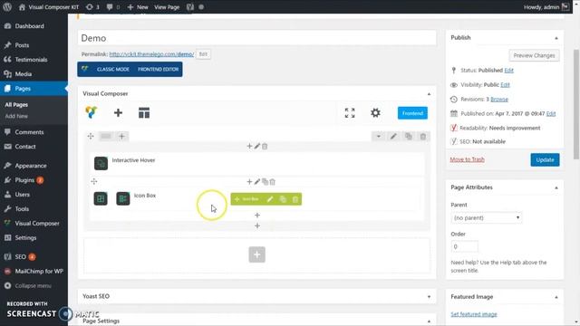Toggle row collapse arrow in the row controls

click(379, 137)
